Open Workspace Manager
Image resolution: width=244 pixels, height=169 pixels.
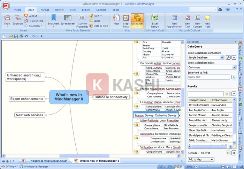[x=34, y=167]
